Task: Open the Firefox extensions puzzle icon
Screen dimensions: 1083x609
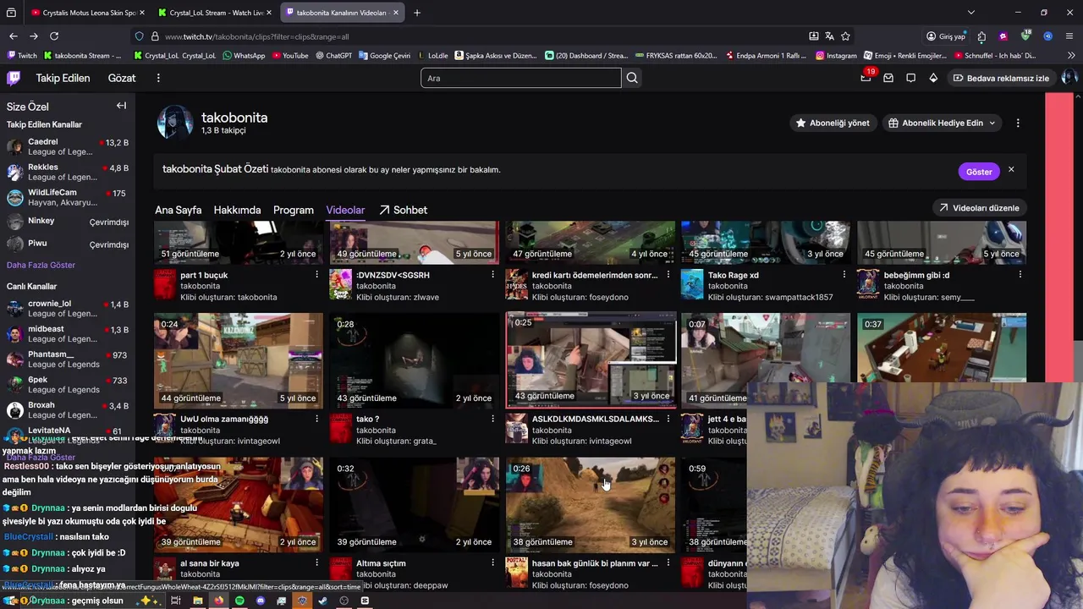Action: pyautogui.click(x=981, y=36)
